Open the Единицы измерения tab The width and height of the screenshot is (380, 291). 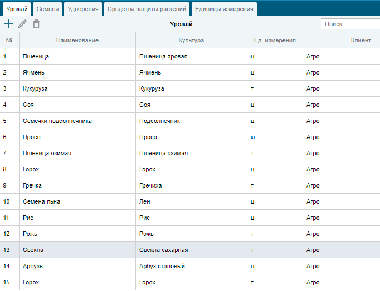click(x=224, y=9)
